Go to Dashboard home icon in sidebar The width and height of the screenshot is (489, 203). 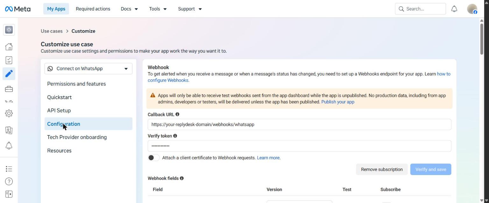pos(9,47)
